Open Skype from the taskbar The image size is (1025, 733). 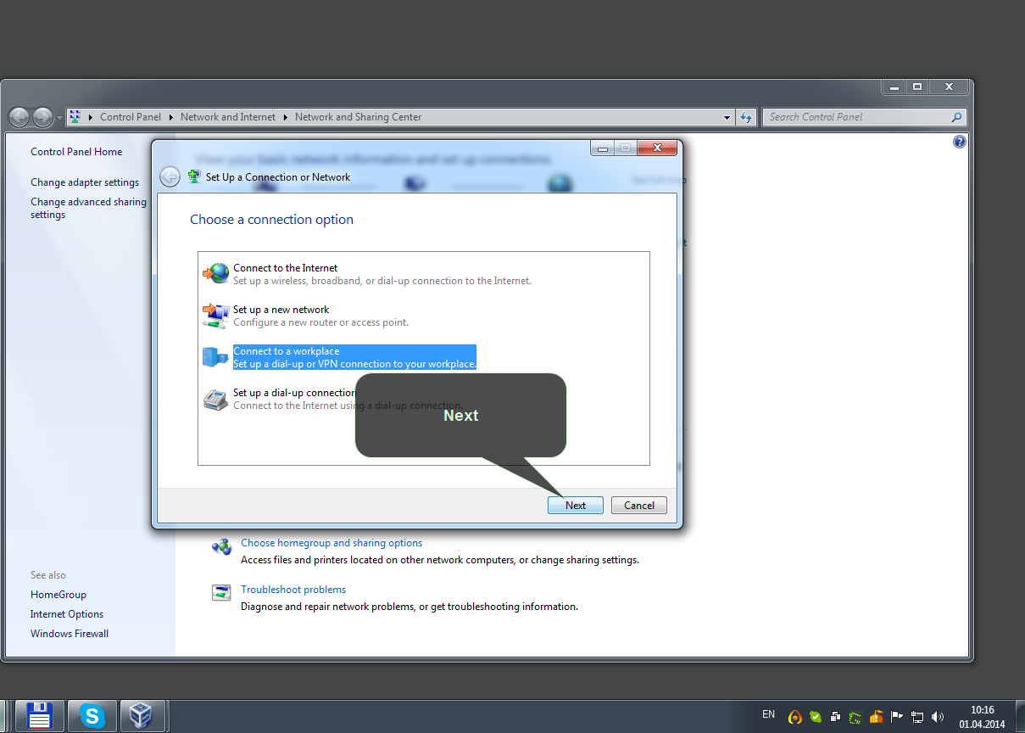click(x=92, y=716)
